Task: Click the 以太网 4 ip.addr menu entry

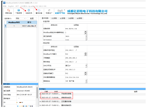Action: pyautogui.click(x=33, y=6)
